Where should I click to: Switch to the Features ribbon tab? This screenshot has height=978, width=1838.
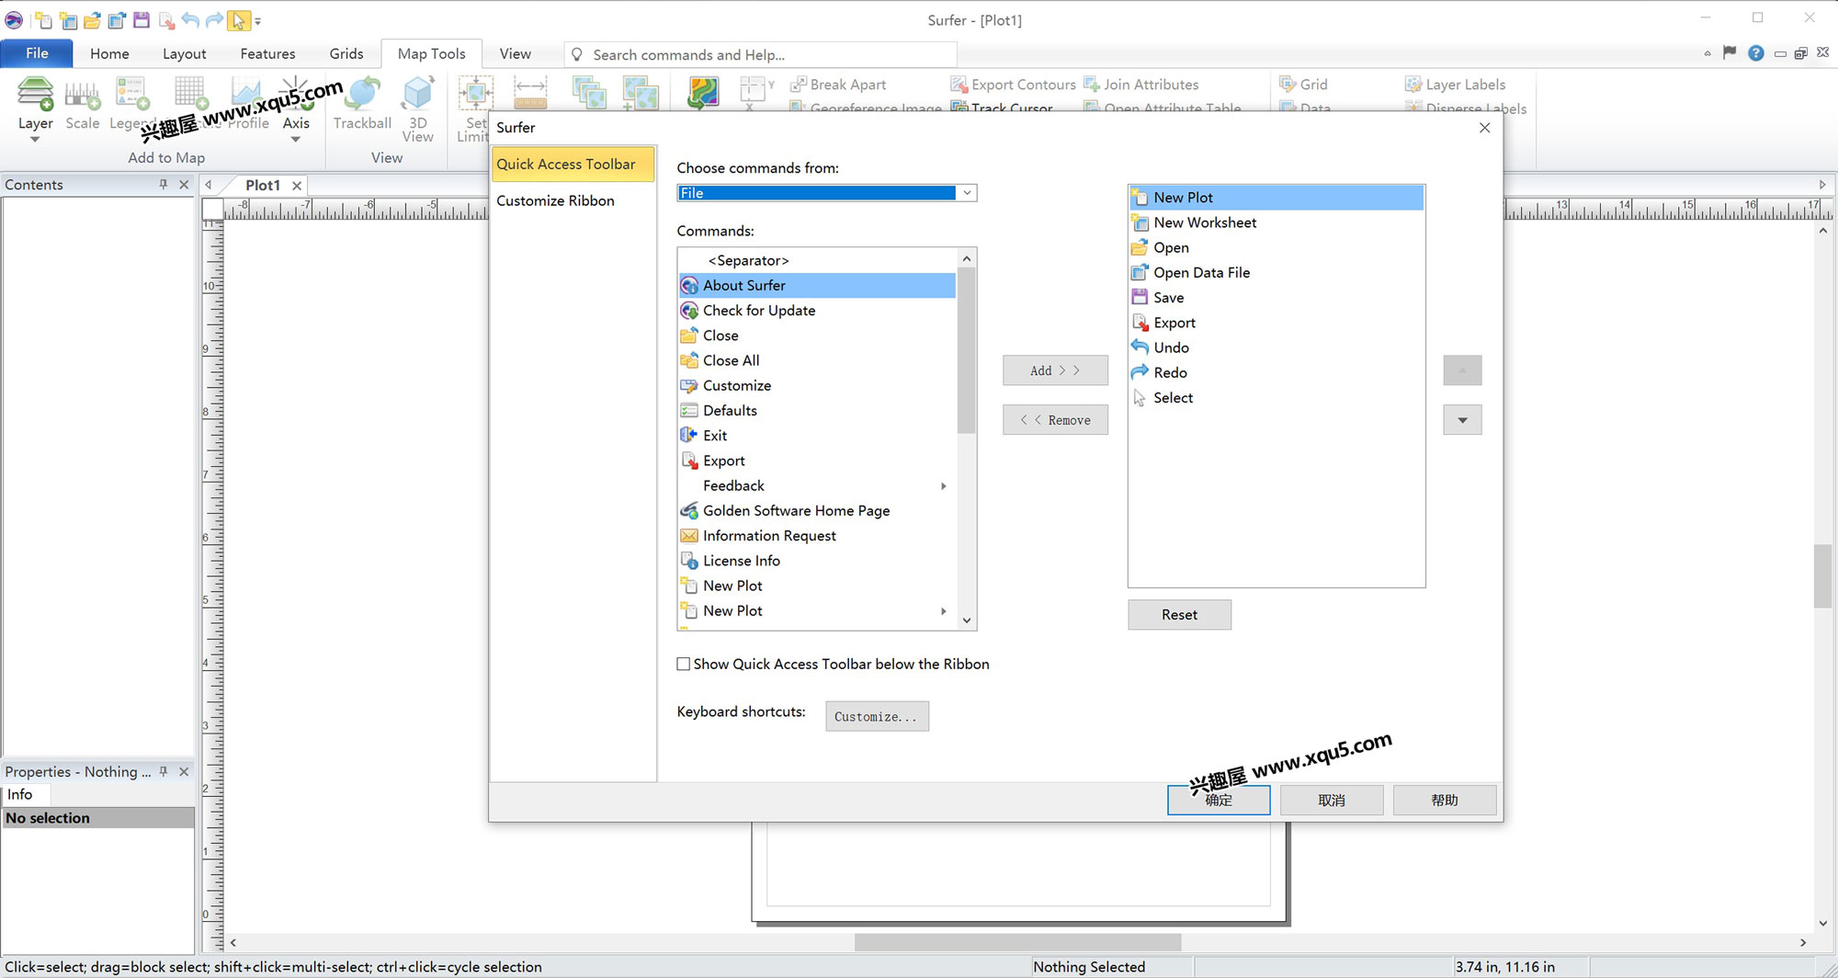[x=267, y=53]
